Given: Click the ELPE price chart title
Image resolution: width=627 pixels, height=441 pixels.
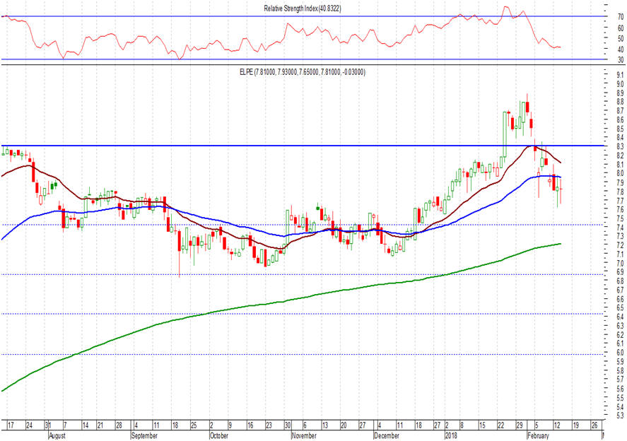Looking at the screenshot, I should tap(302, 72).
